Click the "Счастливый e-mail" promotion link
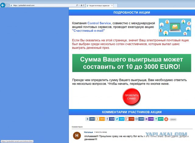Image resolution: width=195 pixels, height=143 pixels. 88,31
